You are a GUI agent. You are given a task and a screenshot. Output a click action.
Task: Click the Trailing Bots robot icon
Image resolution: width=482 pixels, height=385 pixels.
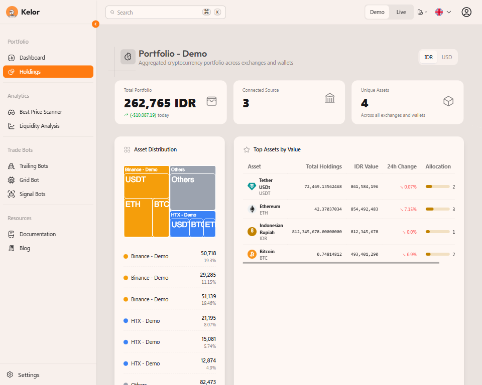pos(11,166)
